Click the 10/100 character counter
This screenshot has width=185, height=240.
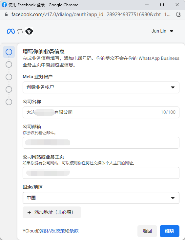(168, 112)
